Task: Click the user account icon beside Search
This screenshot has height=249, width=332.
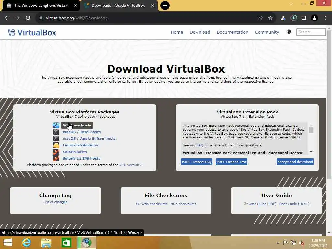Action: [289, 32]
